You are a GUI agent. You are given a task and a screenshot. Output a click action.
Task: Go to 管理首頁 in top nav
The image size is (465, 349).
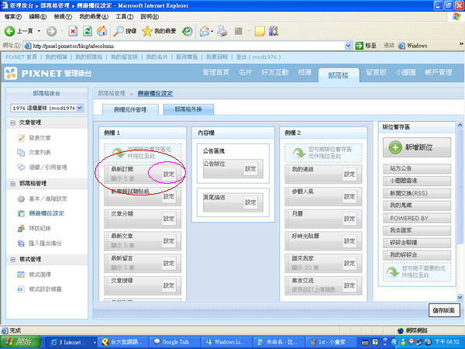[216, 72]
